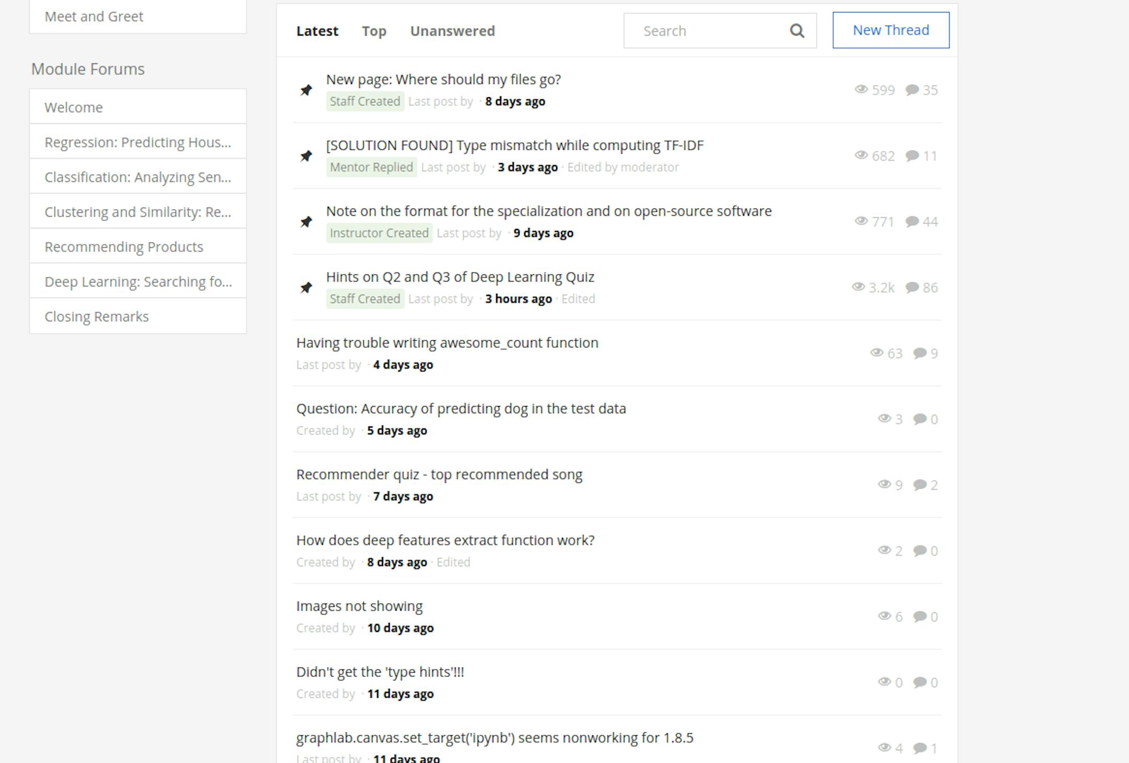This screenshot has height=763, width=1129.
Task: Go to the Meet and Greet forum
Action: [94, 17]
